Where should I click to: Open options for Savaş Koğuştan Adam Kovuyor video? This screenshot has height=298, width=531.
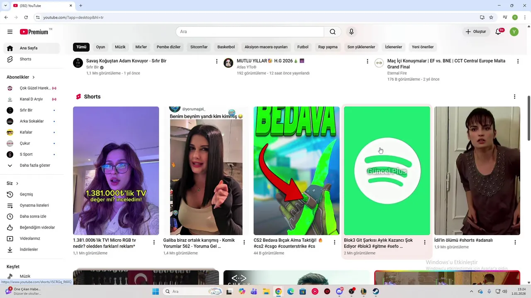coord(217,61)
